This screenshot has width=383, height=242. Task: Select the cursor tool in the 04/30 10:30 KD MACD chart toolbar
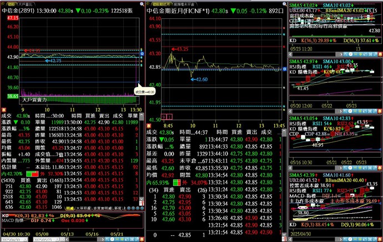[108, 239]
